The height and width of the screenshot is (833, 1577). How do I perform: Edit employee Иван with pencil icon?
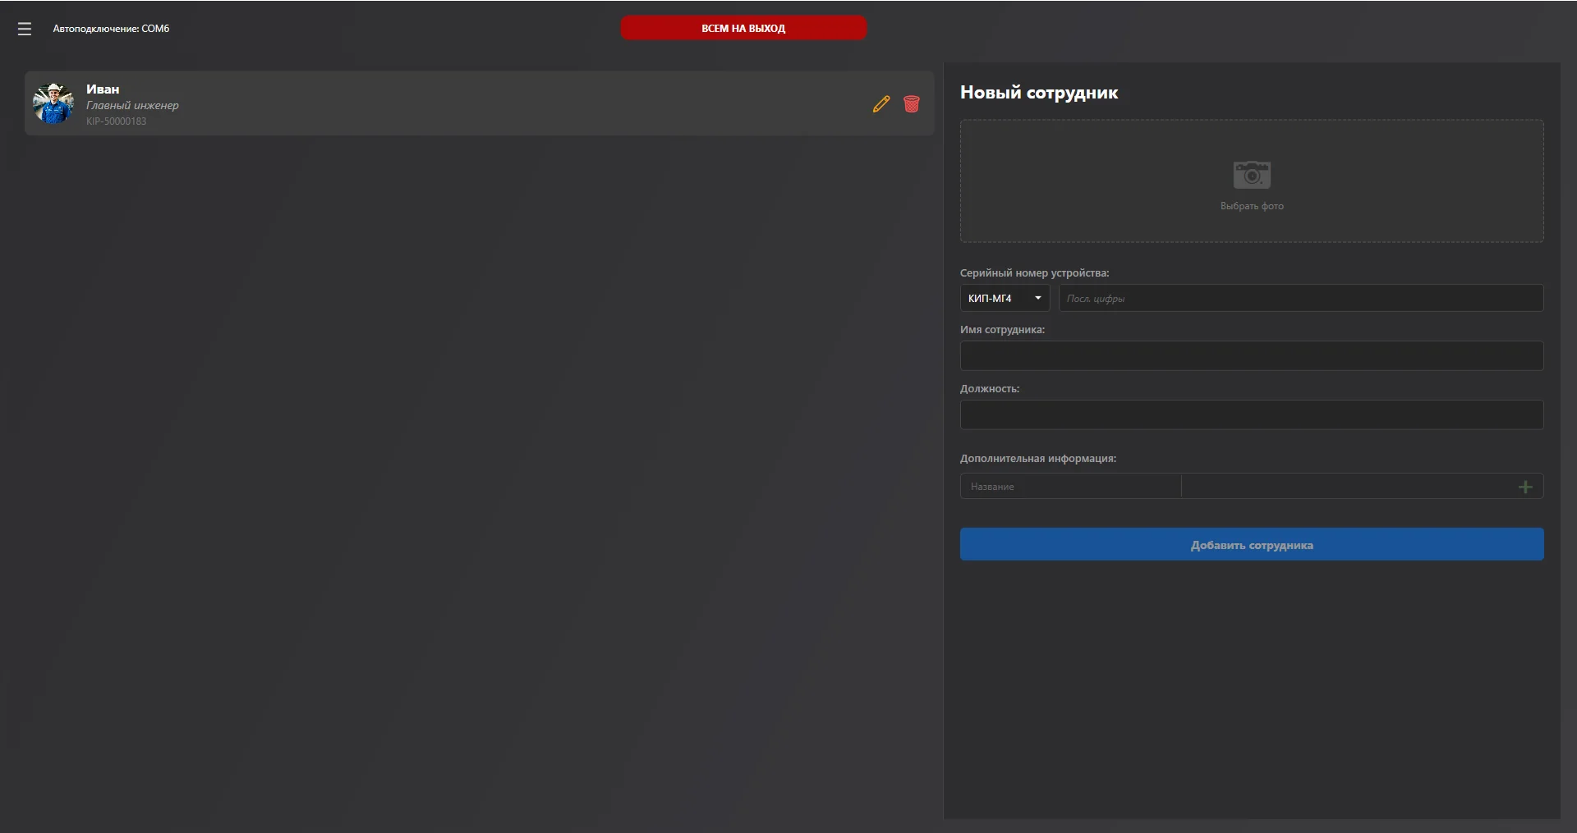[x=881, y=104]
